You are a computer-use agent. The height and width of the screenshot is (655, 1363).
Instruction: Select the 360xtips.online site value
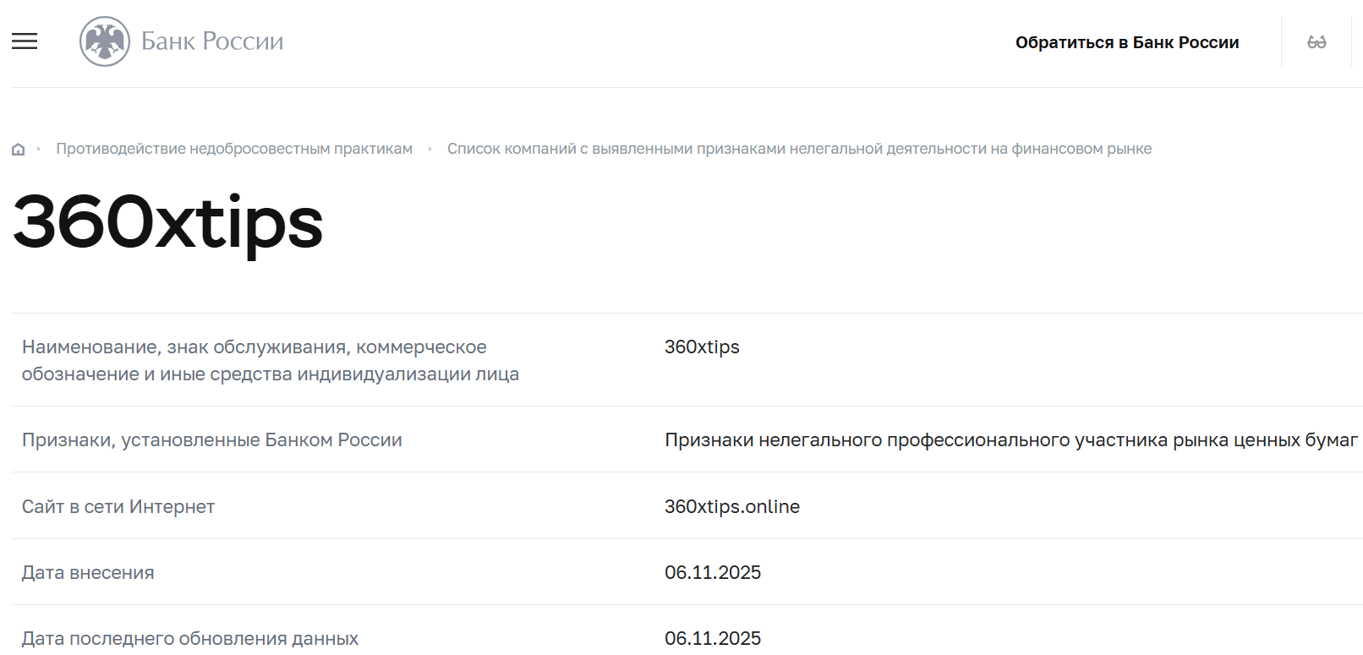(732, 507)
